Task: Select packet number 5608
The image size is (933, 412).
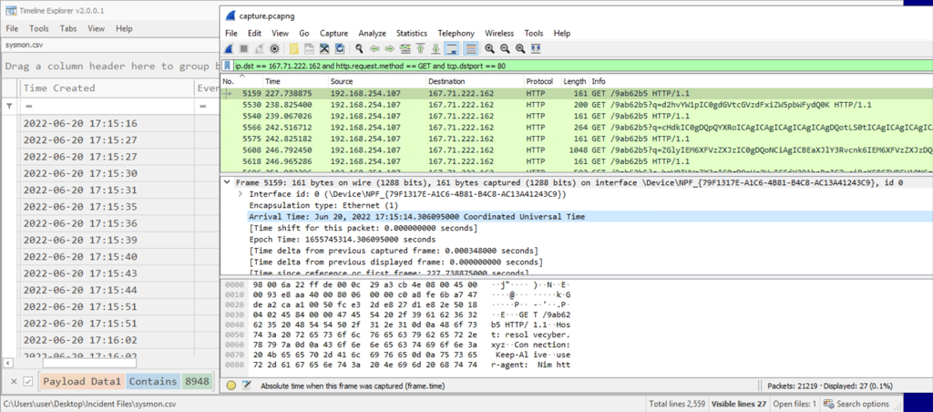Action: [x=577, y=149]
